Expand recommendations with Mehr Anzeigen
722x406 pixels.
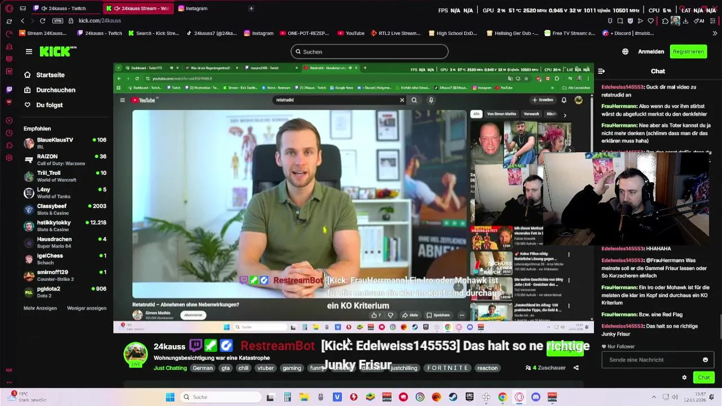pos(40,308)
